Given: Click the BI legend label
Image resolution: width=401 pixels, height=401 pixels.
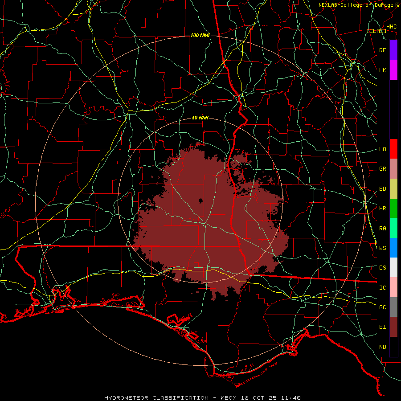Looking at the screenshot, I should point(382,327).
